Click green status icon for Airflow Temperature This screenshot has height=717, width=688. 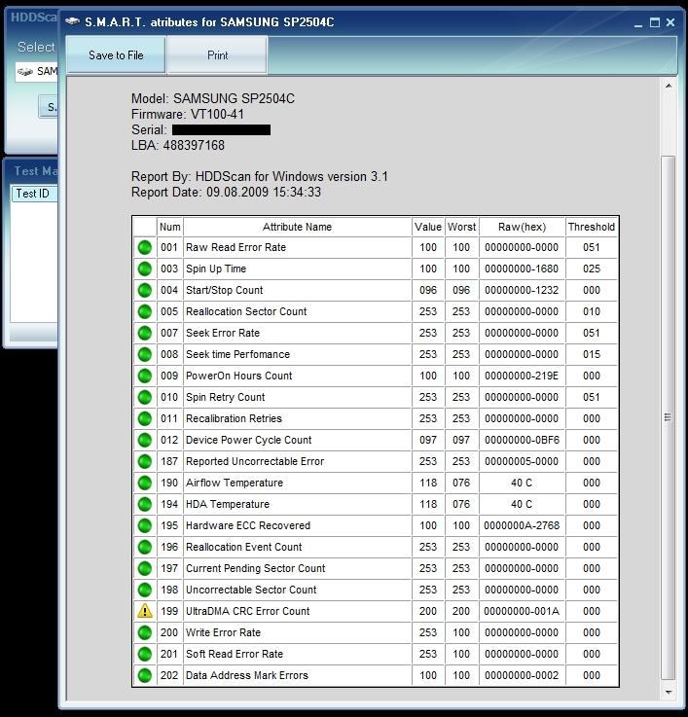click(x=145, y=483)
